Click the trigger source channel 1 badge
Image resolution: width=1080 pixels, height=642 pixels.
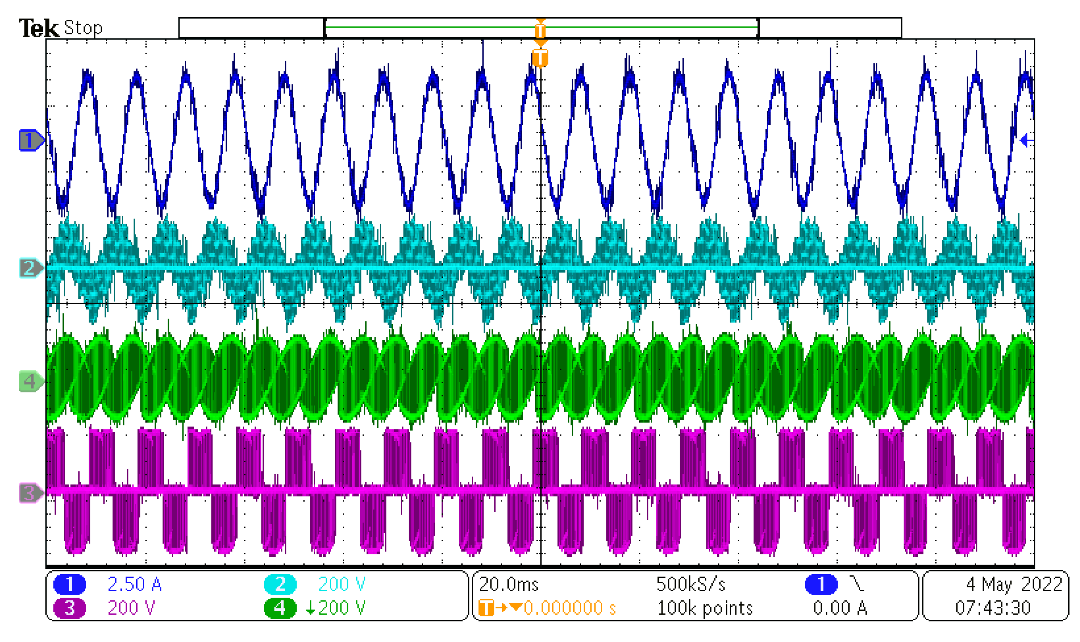coord(821,584)
